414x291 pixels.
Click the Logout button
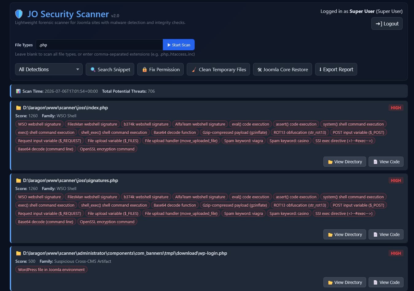click(x=387, y=24)
